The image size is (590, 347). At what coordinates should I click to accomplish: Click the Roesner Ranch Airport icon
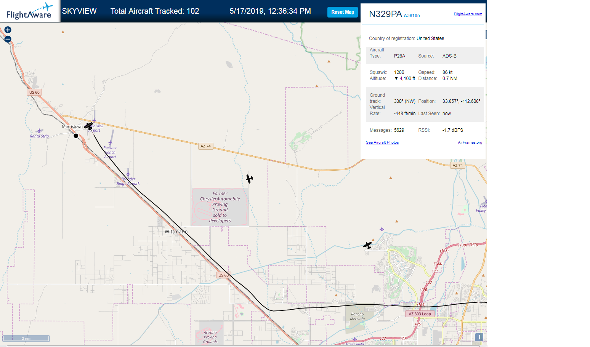pyautogui.click(x=110, y=143)
